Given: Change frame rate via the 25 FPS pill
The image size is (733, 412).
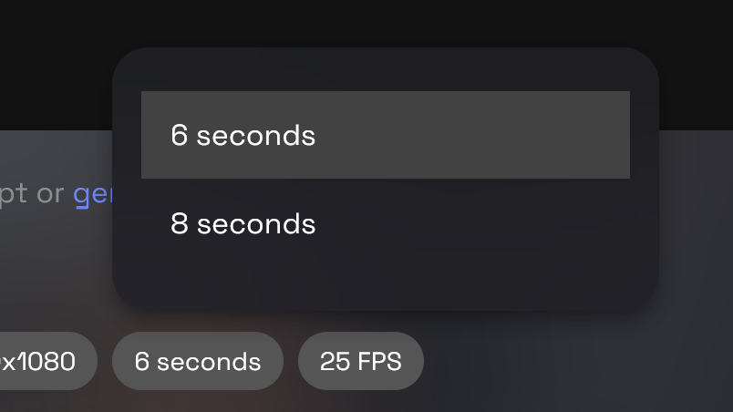Looking at the screenshot, I should point(360,361).
